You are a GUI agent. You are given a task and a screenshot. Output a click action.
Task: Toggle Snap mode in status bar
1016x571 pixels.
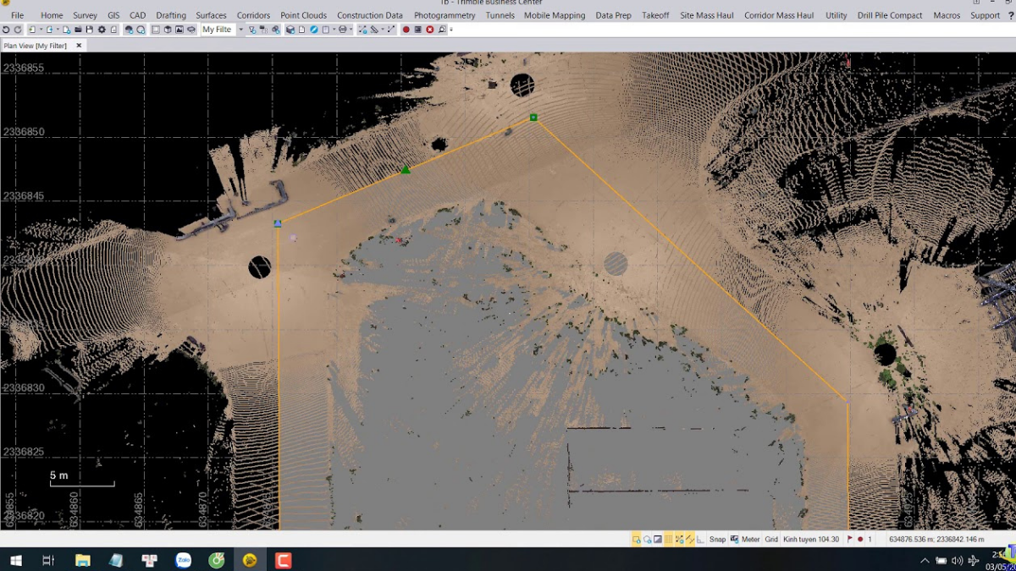click(717, 539)
